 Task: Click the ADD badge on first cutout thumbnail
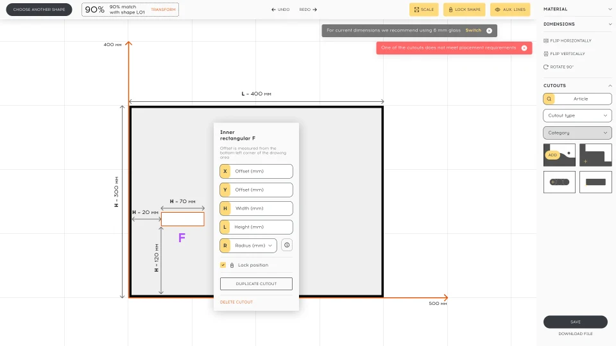pos(552,155)
